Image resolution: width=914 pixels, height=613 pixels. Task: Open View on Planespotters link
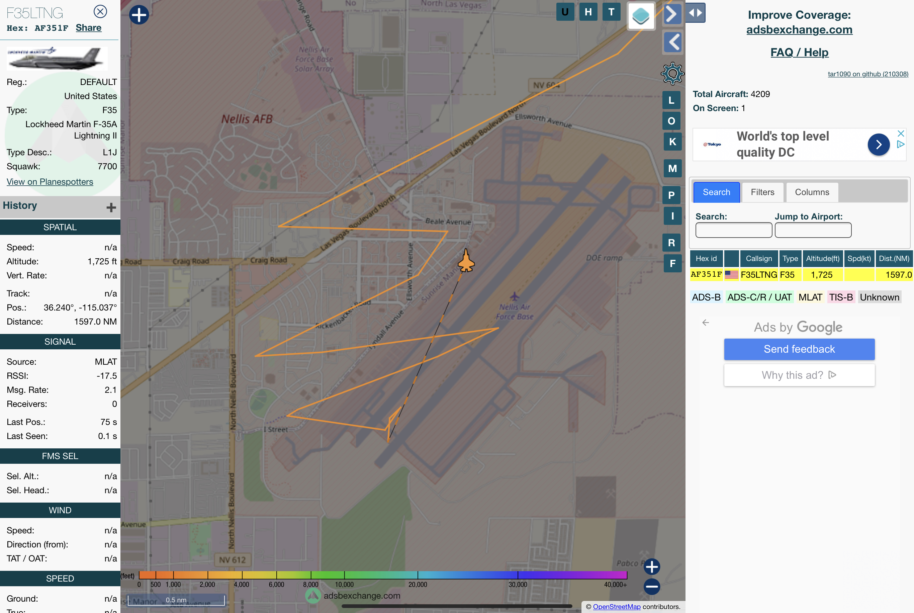(x=50, y=182)
